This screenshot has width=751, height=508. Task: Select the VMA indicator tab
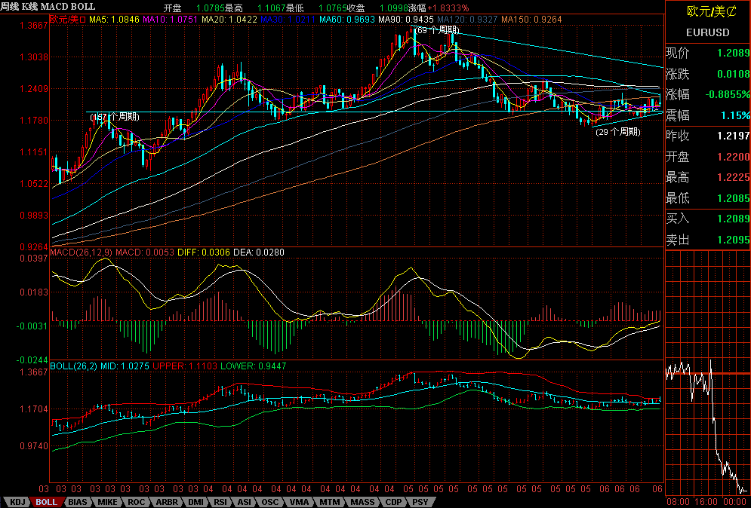300,502
